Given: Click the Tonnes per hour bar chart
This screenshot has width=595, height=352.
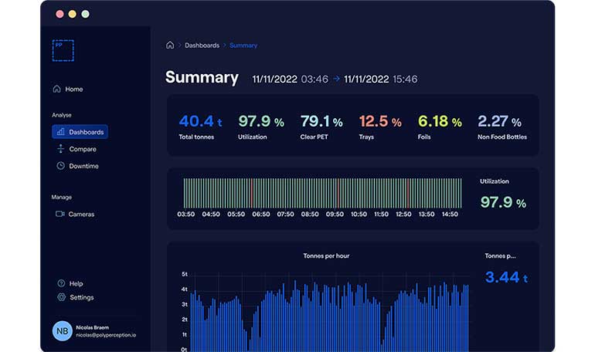Looking at the screenshot, I should (x=329, y=314).
